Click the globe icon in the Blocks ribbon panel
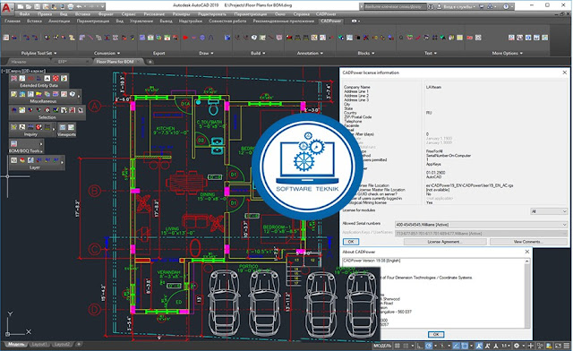This screenshot has width=573, height=351. coord(341,38)
